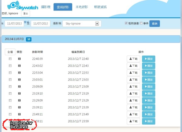Click the film type icon for 23:03:01
The height and width of the screenshot is (132, 182).
[x=19, y=80]
